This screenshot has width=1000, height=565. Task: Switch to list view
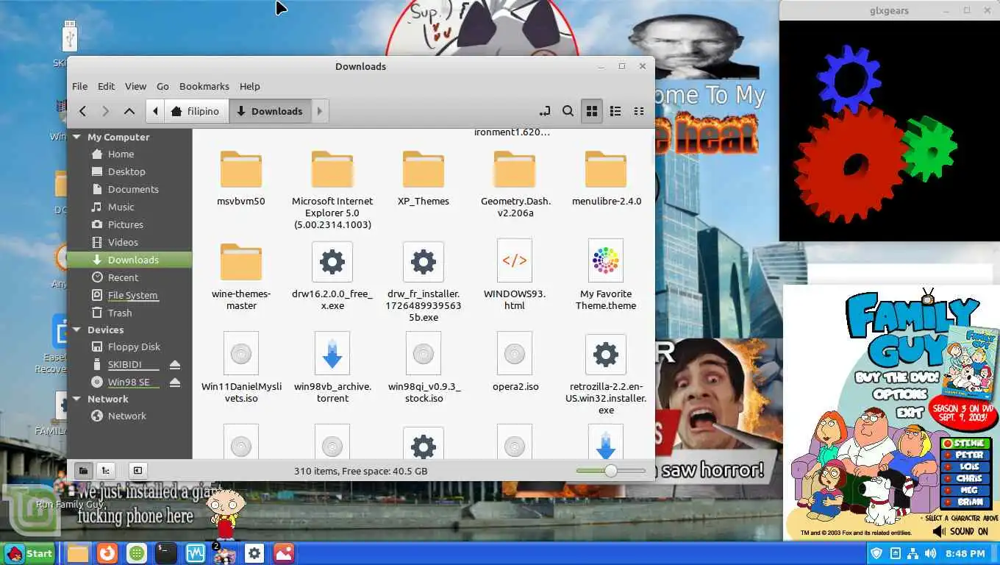pyautogui.click(x=615, y=111)
